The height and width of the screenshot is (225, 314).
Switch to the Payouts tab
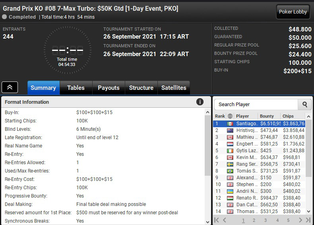pyautogui.click(x=109, y=88)
